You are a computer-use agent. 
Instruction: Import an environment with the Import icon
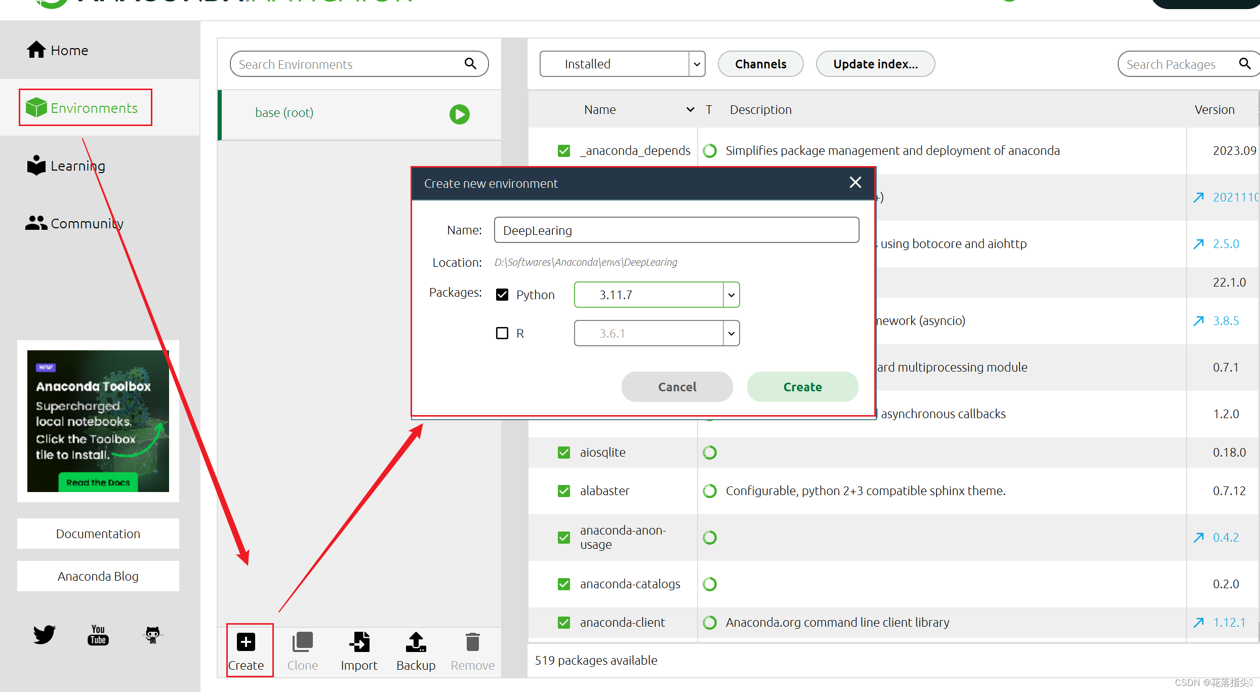359,642
